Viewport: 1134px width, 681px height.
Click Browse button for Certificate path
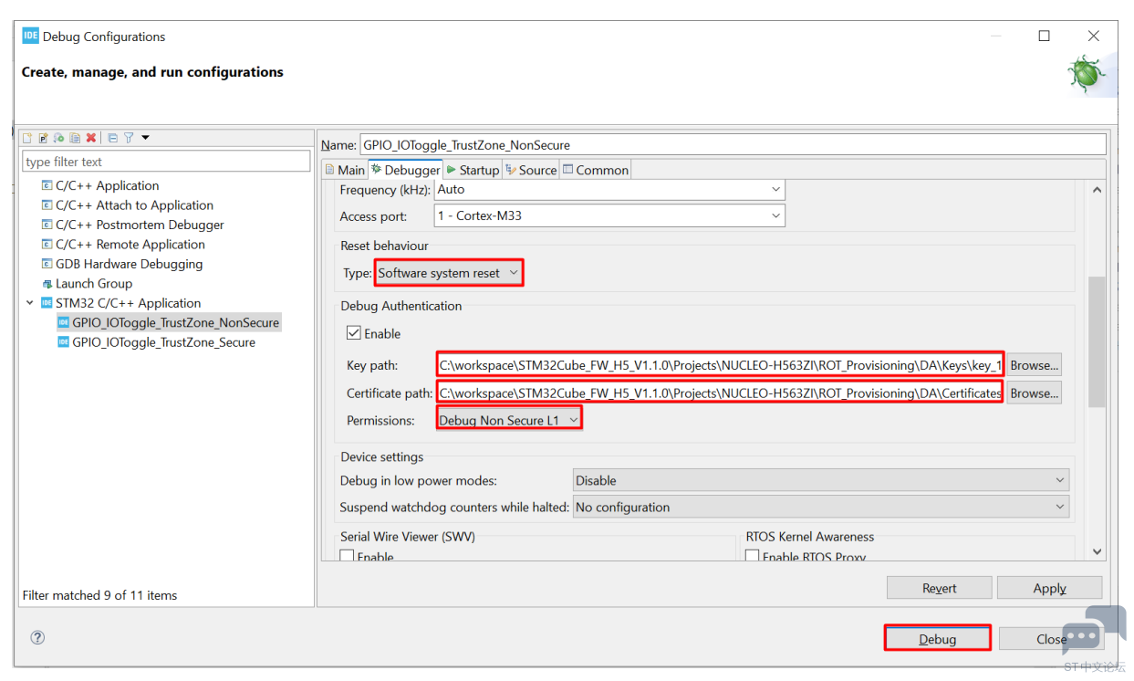tap(1035, 393)
